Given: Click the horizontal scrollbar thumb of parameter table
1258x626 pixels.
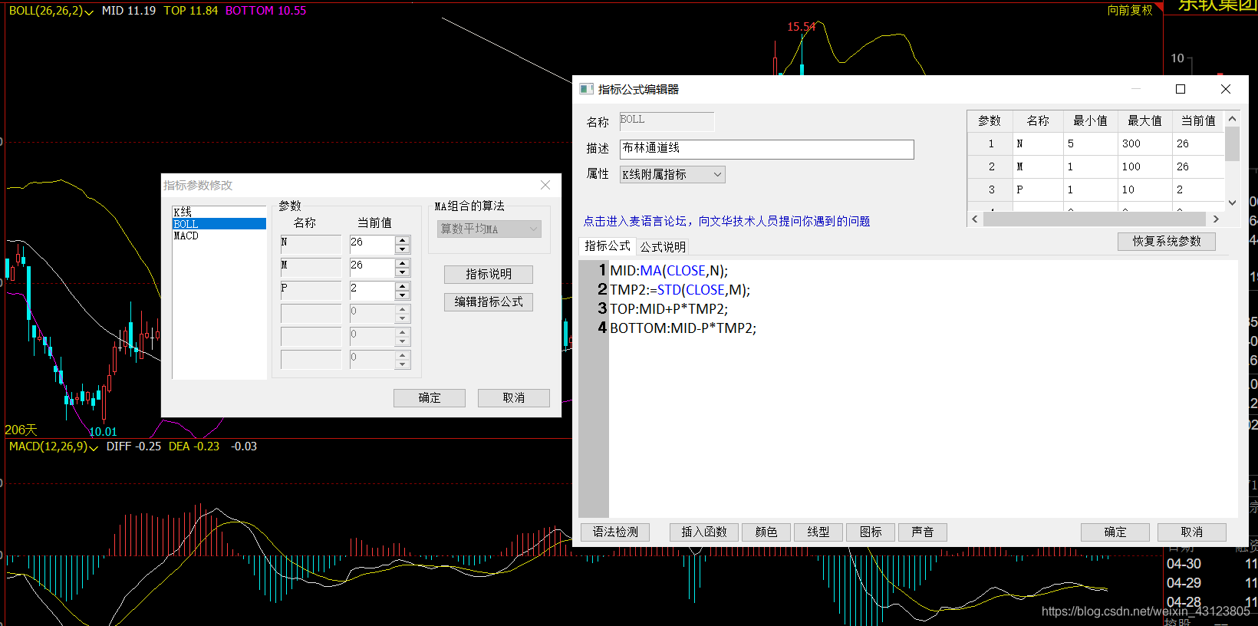Looking at the screenshot, I should (1094, 219).
